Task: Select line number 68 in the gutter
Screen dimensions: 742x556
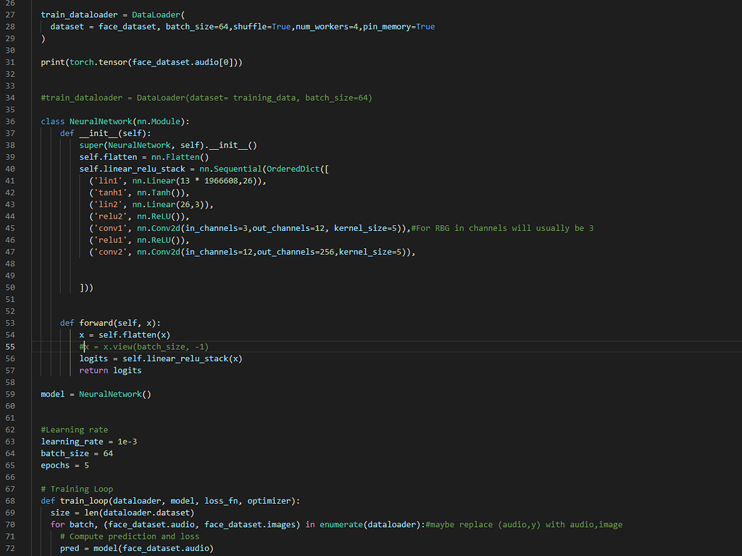Action: point(10,500)
